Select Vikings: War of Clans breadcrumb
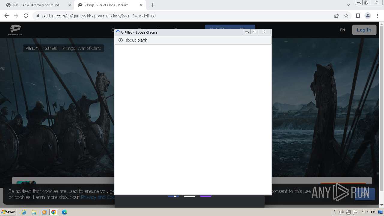This screenshot has width=384, height=216. point(82,48)
